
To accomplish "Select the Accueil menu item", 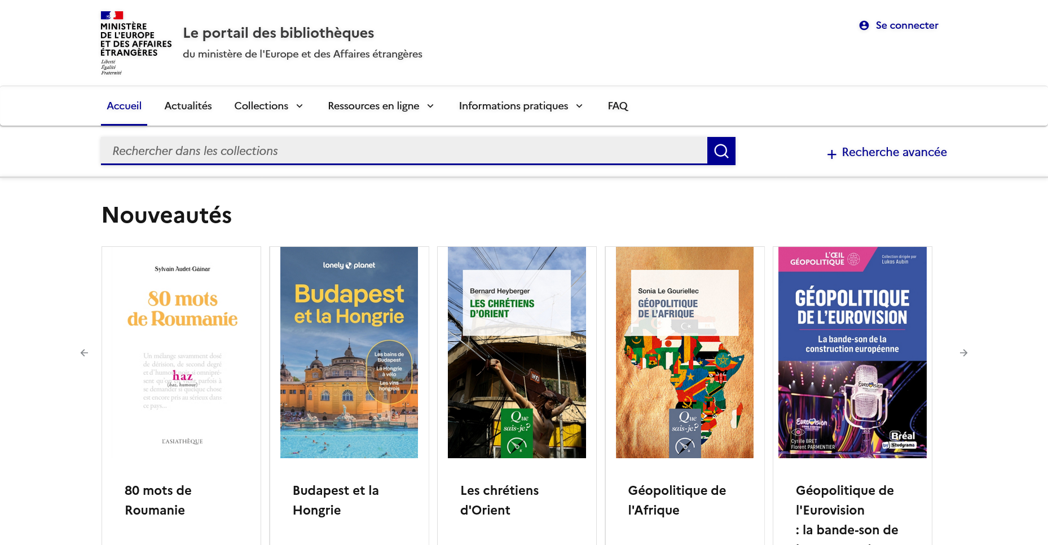I will pos(124,106).
